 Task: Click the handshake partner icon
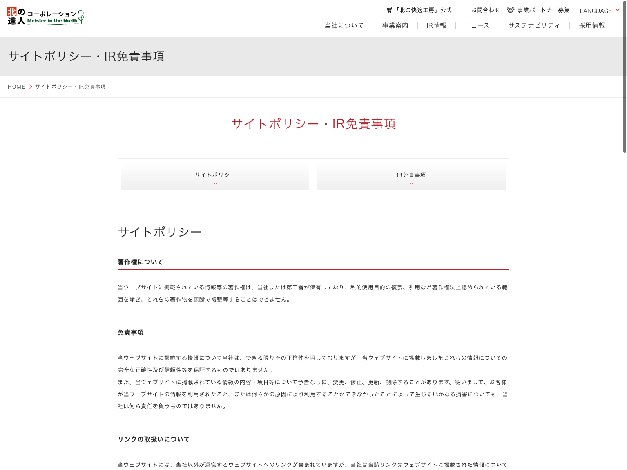[x=510, y=10]
